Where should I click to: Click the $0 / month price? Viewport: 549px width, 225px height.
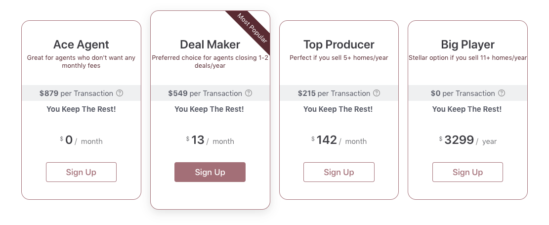tap(81, 140)
